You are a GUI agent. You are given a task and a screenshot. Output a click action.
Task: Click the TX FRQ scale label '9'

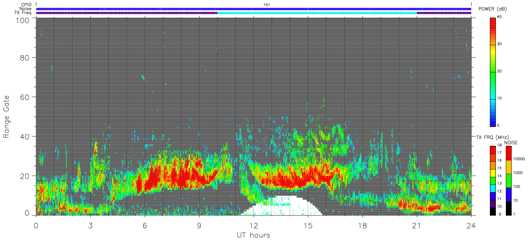pyautogui.click(x=499, y=214)
